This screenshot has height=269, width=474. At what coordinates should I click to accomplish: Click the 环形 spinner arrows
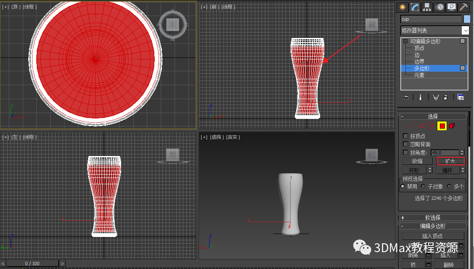click(x=430, y=170)
